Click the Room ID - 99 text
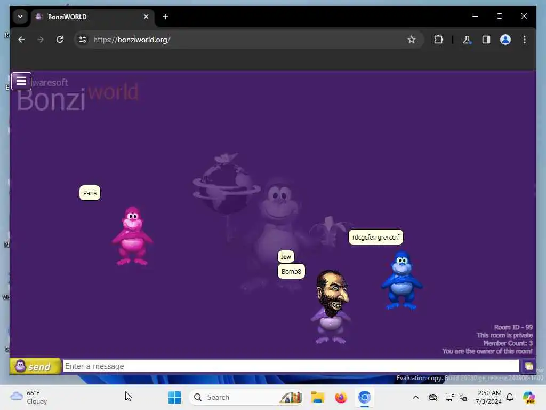Image resolution: width=546 pixels, height=410 pixels. pyautogui.click(x=513, y=327)
